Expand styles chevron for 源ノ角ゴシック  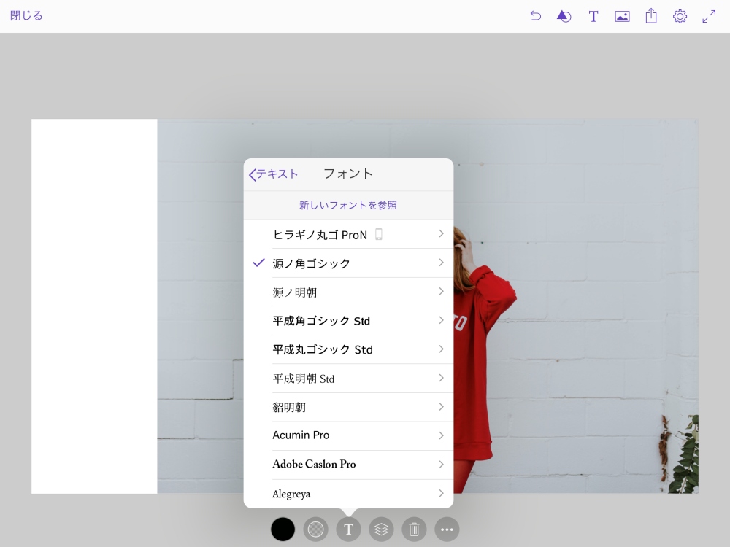click(441, 263)
